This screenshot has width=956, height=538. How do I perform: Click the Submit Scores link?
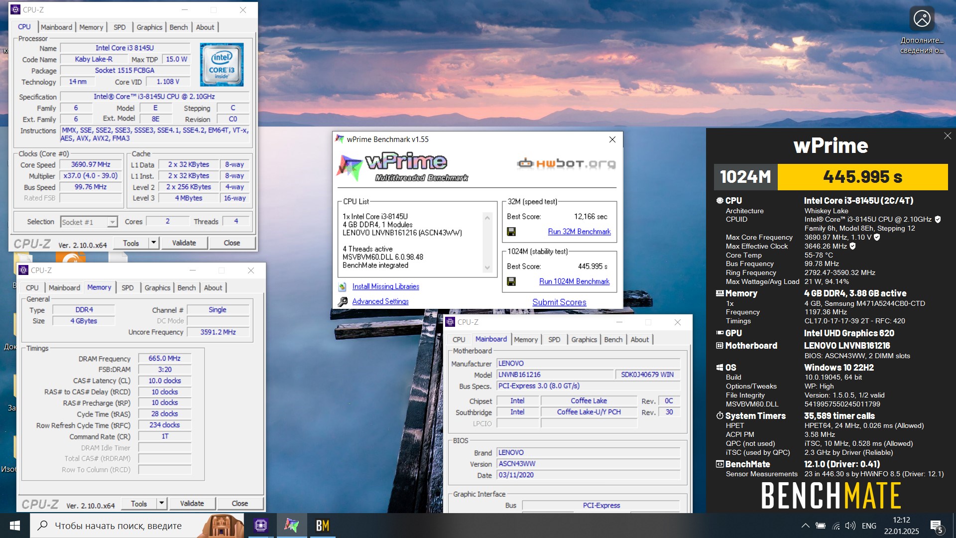coord(559,302)
